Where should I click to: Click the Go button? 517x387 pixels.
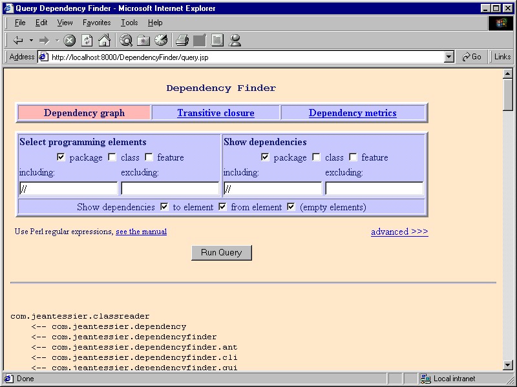coord(472,57)
